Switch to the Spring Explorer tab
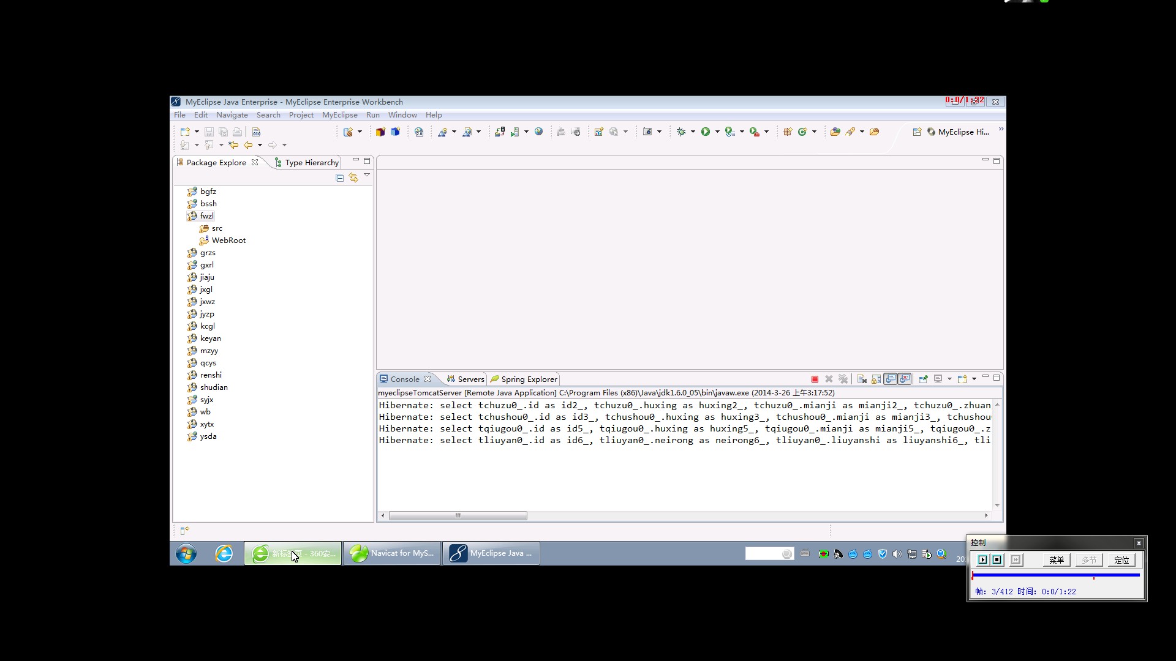 point(524,379)
